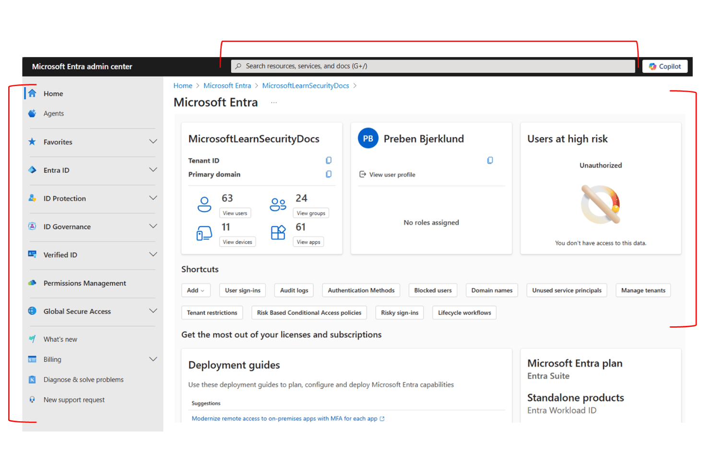Click the Agents icon in sidebar
This screenshot has height=473, width=710.
[x=32, y=114]
